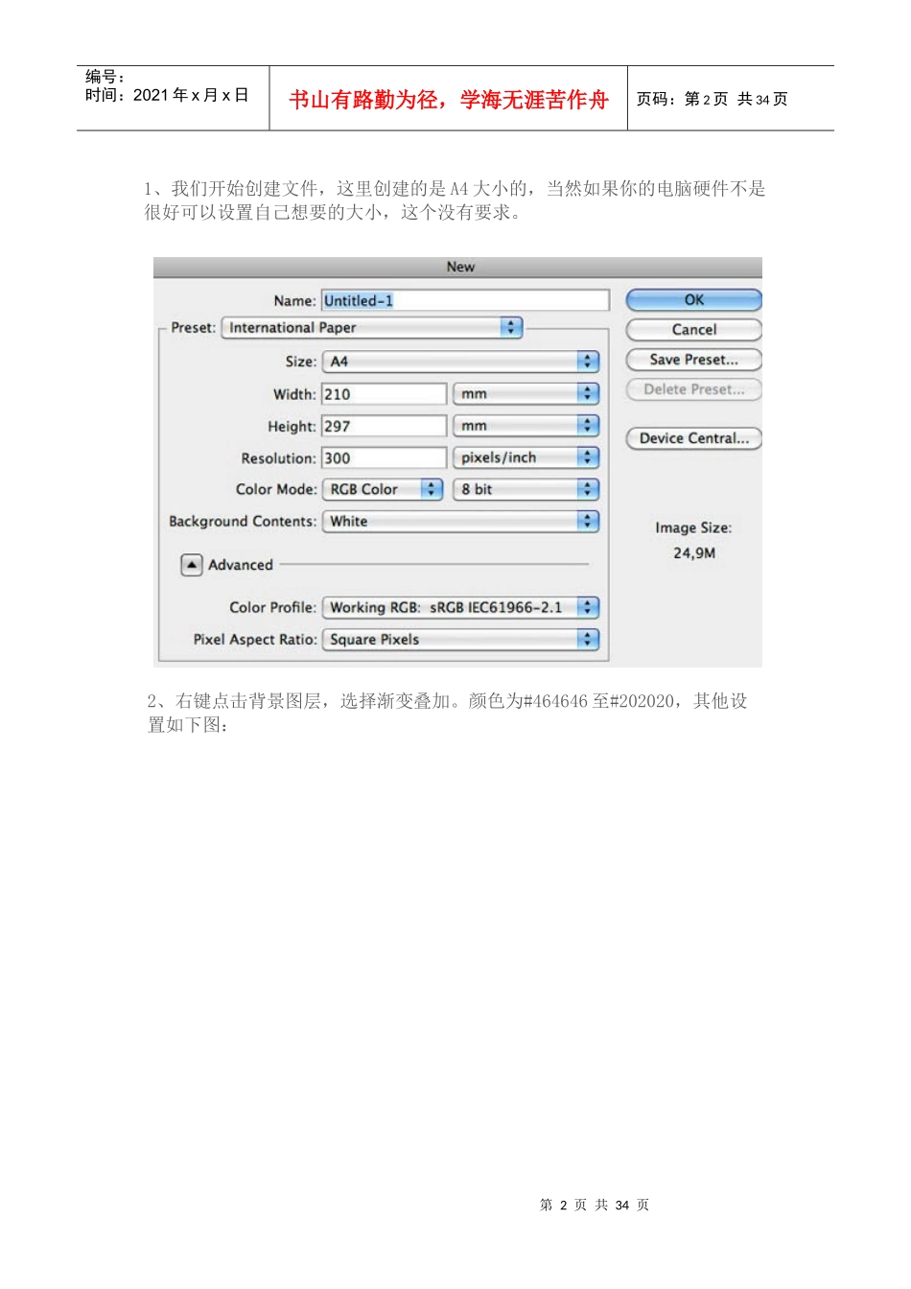Click the footer page number 第 2 页 共 34 页
Image resolution: width=911 pixels, height=1289 pixels.
(595, 1205)
